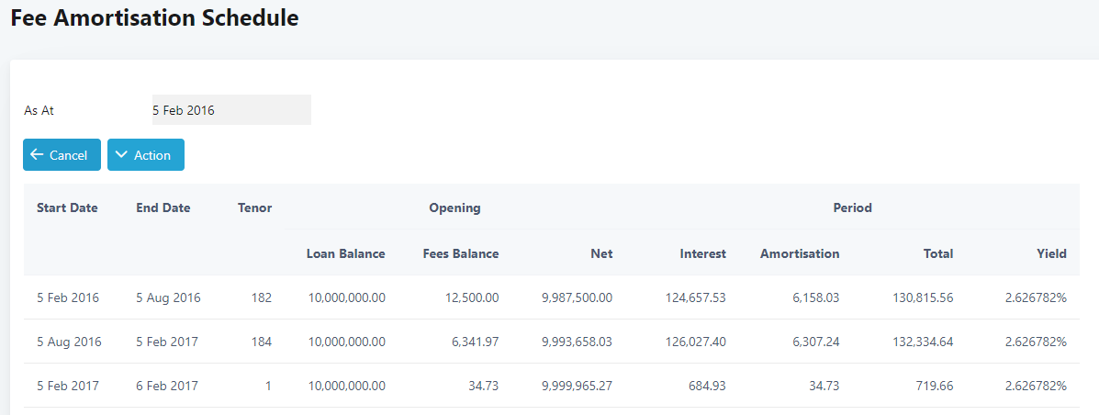Screen dimensions: 1099x415
Task: Click the 6,307.24 amortisation cell
Action: [815, 342]
